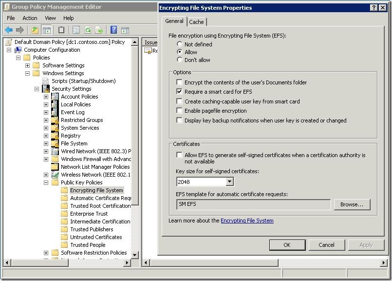Click the Refresh toolbar icon
Viewport: 392px width, 281px height.
point(88,30)
